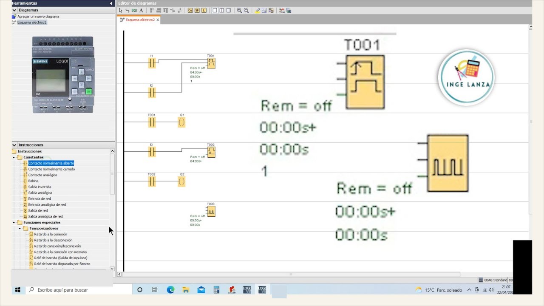Screen dimensions: 544x306
Task: Select the I1 contact in the diagram
Action: click(152, 63)
